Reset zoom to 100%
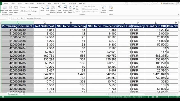The height and width of the screenshot is (101, 180). [x=47, y=8]
